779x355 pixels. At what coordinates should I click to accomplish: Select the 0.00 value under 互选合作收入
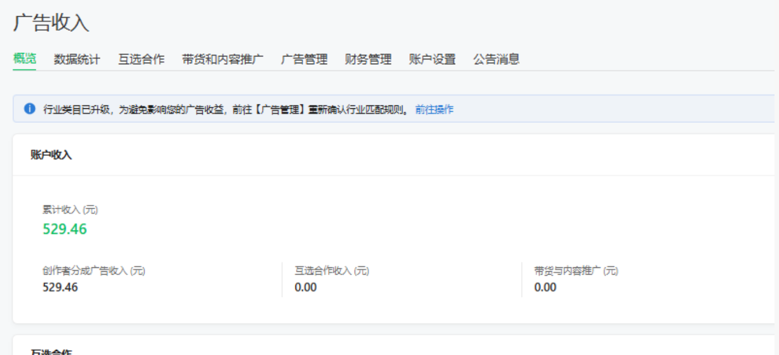305,287
